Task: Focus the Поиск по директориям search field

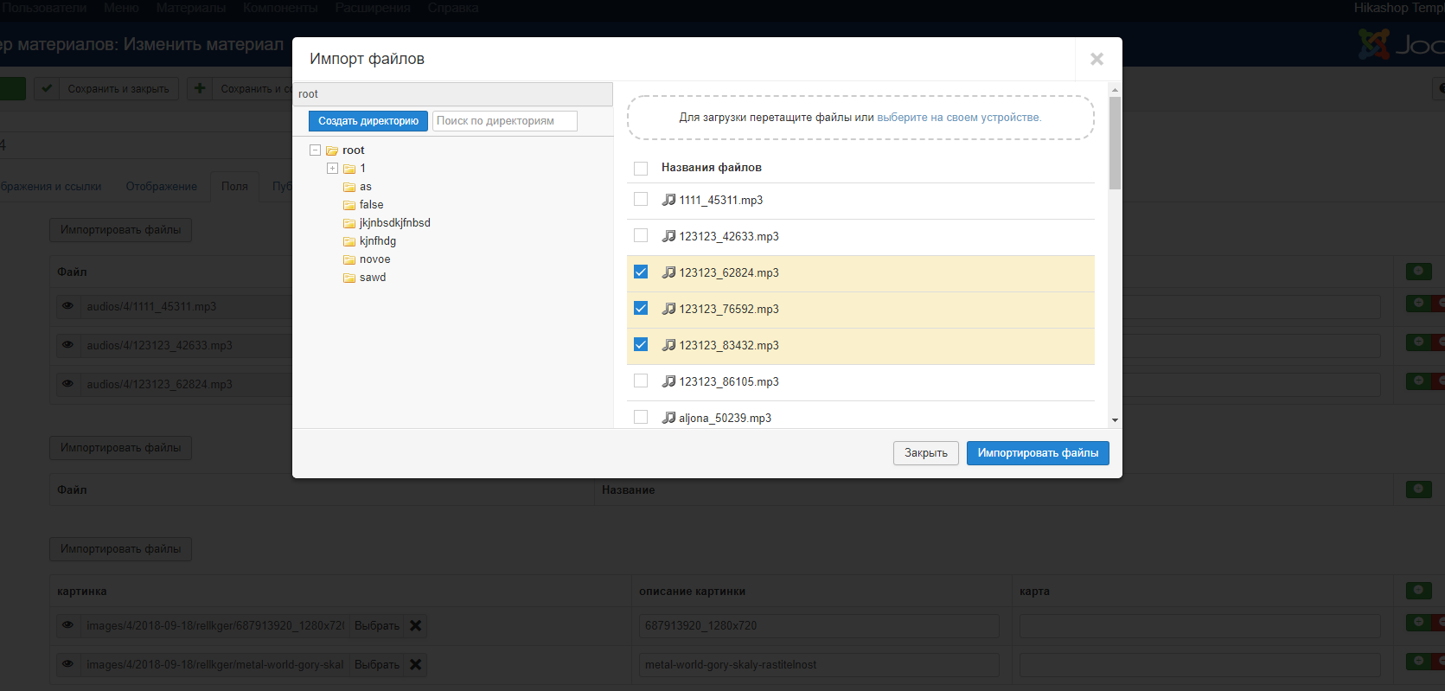Action: 505,121
